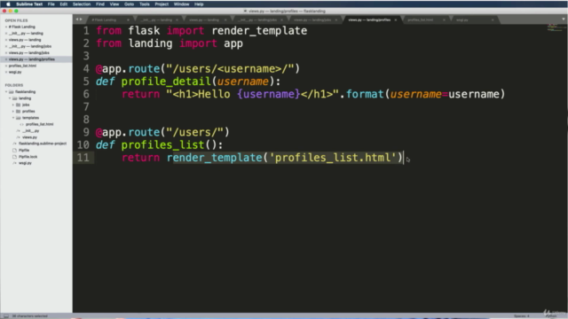The width and height of the screenshot is (568, 319).
Task: Close the '# Flask Landing' tab with its X
Action: 128,19
